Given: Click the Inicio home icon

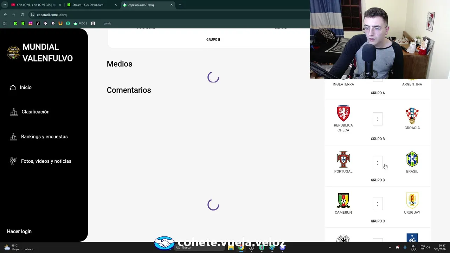Looking at the screenshot, I should tap(13, 87).
